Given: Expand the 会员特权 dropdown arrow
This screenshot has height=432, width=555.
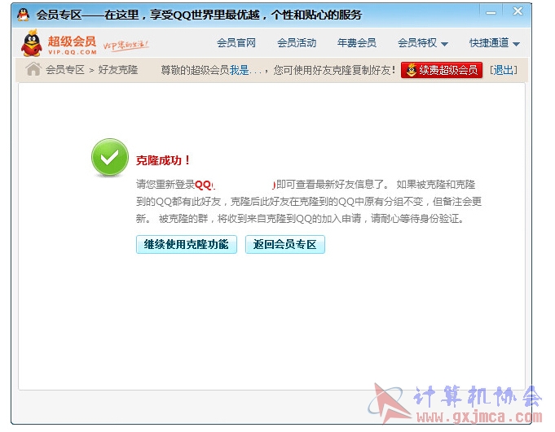Looking at the screenshot, I should [444, 44].
